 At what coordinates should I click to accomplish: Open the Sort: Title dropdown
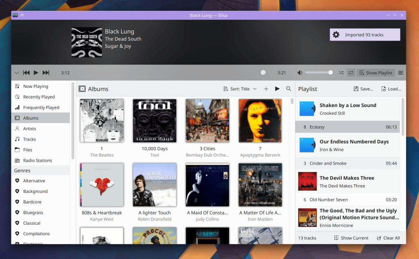pyautogui.click(x=240, y=89)
